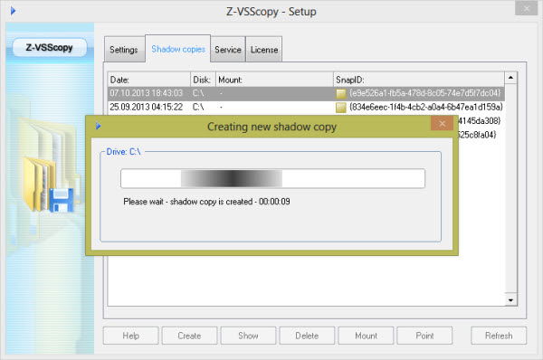Sort by the Date column header

[x=149, y=80]
